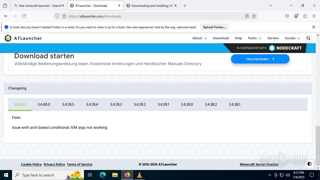This screenshot has width=320, height=180.
Task: Open the Cookie Policy link
Action: (x=31, y=164)
